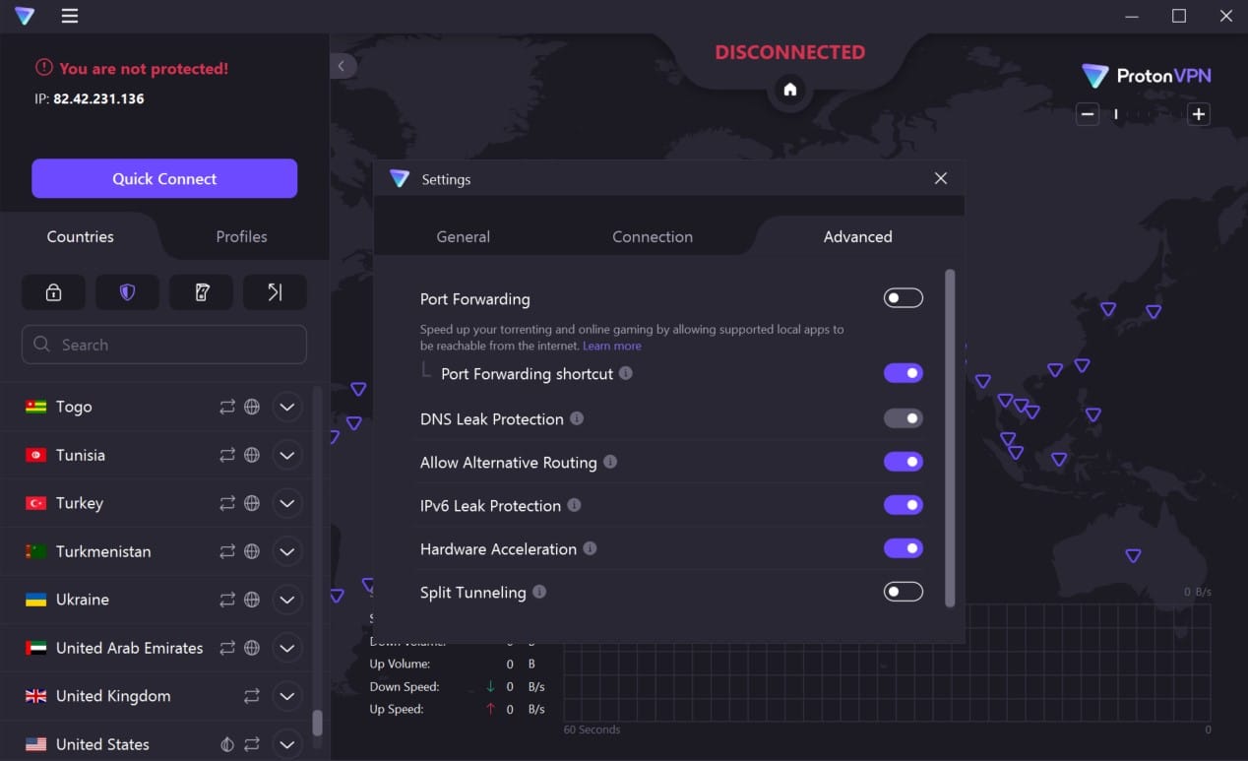Toggle the NetShield shield icon
Image resolution: width=1248 pixels, height=761 pixels.
click(127, 292)
